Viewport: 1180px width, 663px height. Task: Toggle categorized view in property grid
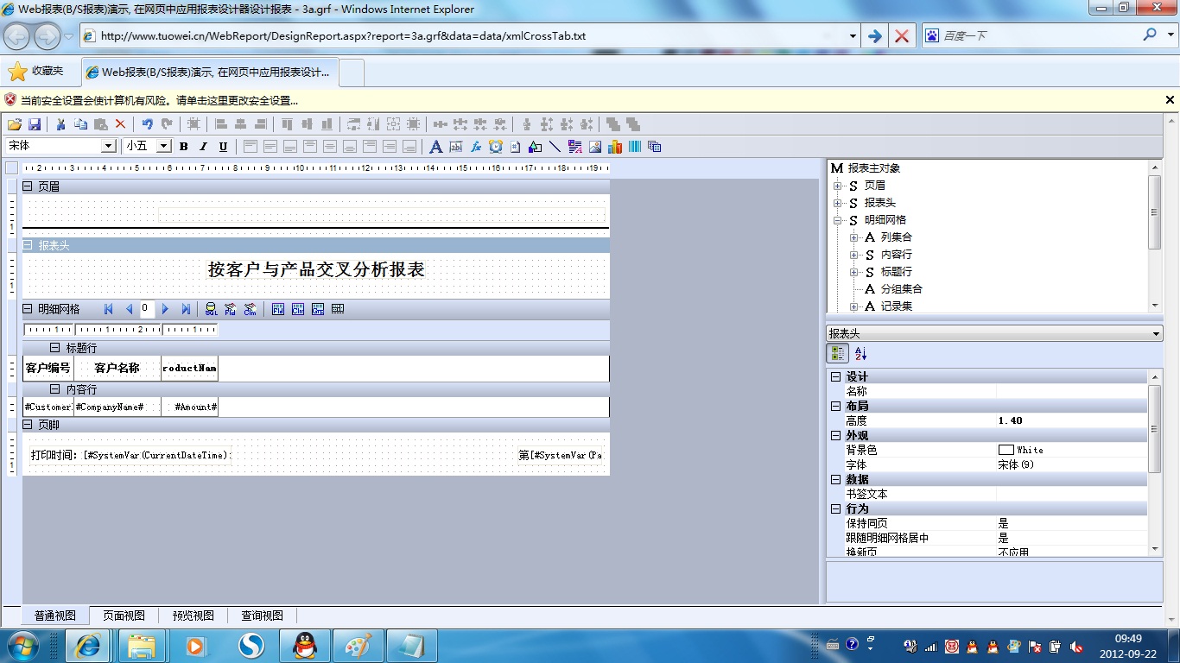tap(837, 353)
